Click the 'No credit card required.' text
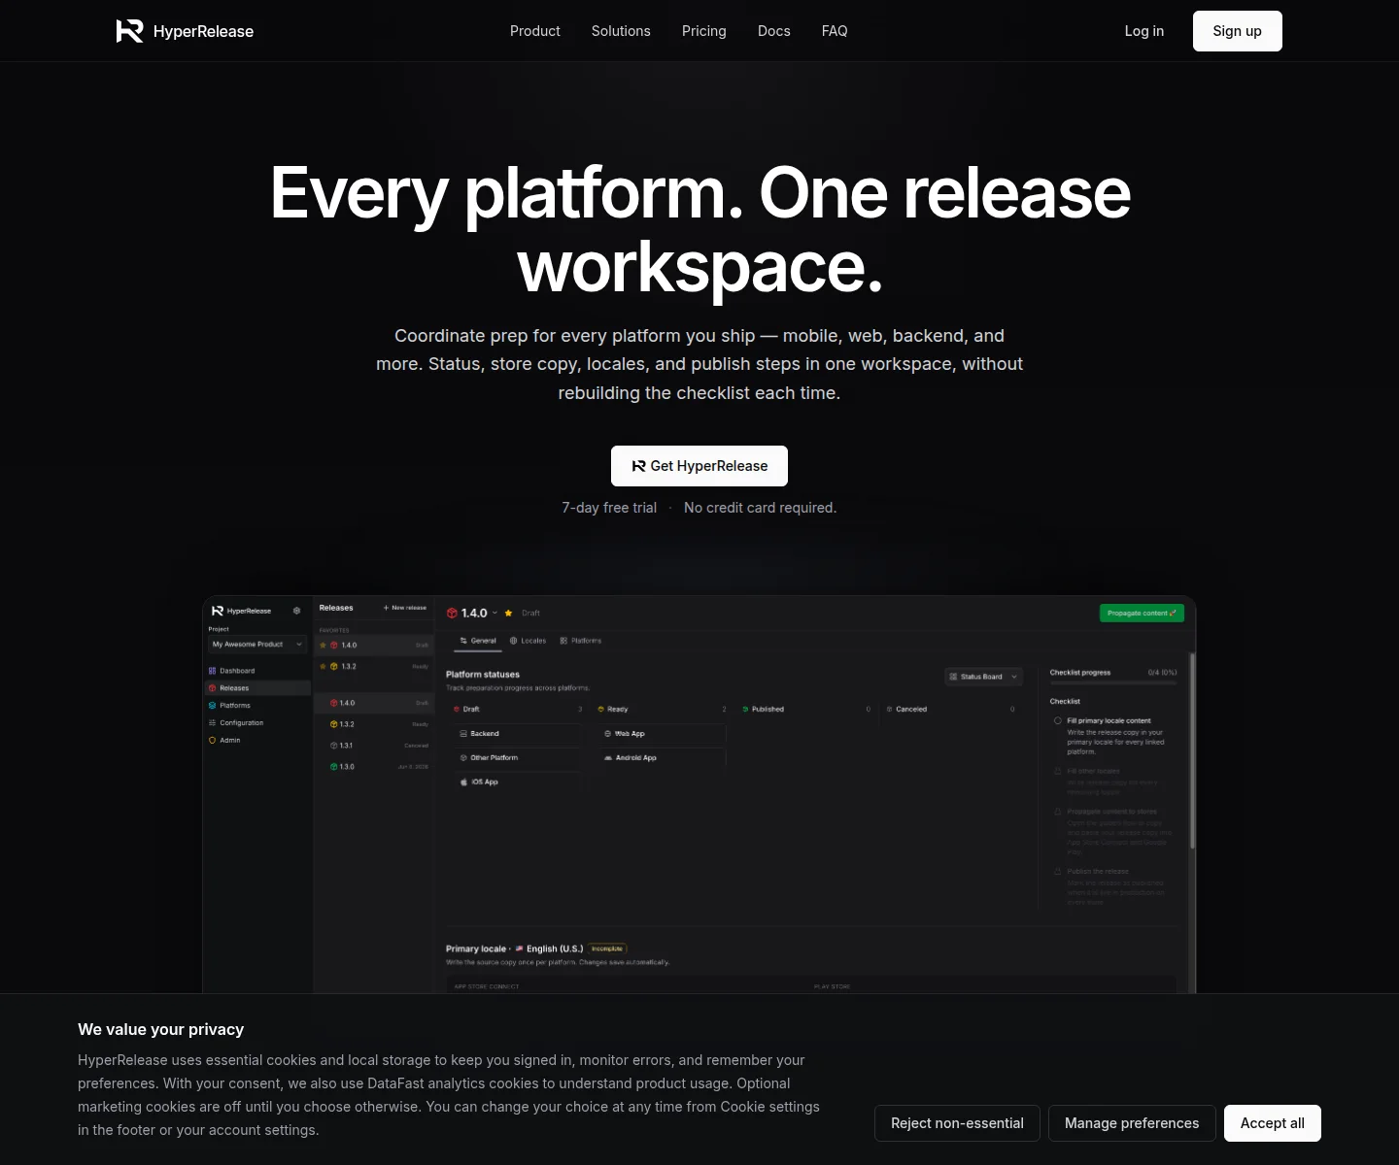Viewport: 1399px width, 1165px height. click(761, 508)
